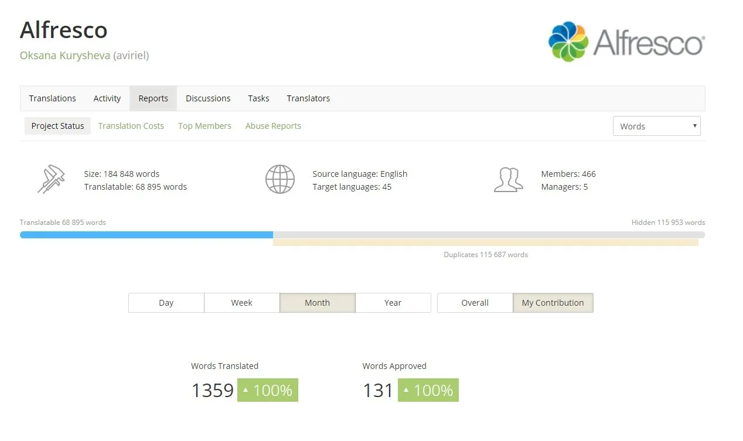Click the grey hidden words bar segment
Viewport: 743px width, 441px height.
point(489,235)
